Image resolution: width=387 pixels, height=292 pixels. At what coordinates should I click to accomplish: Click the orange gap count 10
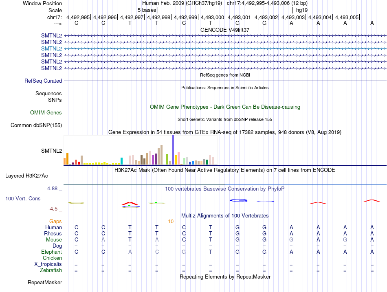click(171, 222)
